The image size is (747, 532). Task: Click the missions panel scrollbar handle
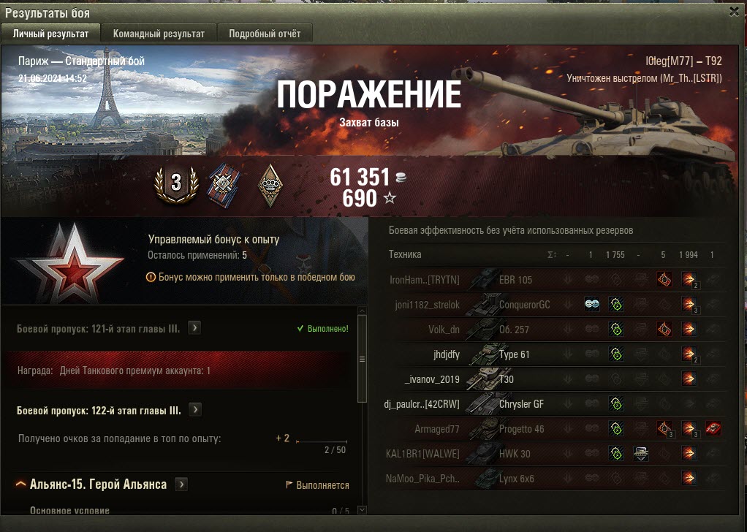point(362,359)
